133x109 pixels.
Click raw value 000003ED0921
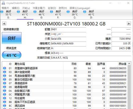pyautogui.click(x=118, y=83)
